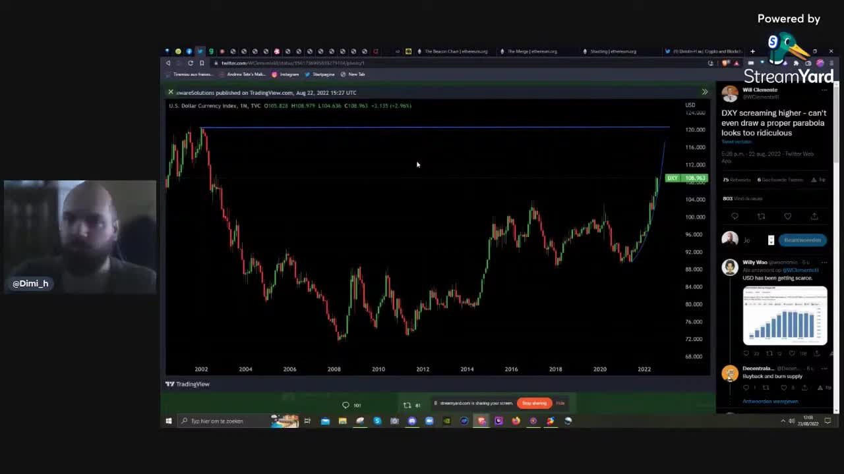The height and width of the screenshot is (474, 844).
Task: Retweet icon under Will Clemente's tweet
Action: point(761,217)
